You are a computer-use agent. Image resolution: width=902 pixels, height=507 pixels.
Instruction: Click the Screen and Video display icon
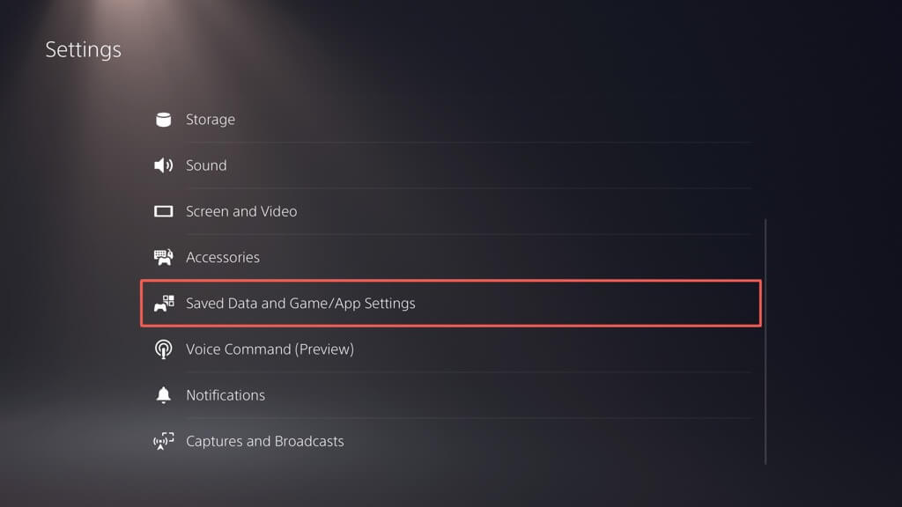tap(163, 211)
